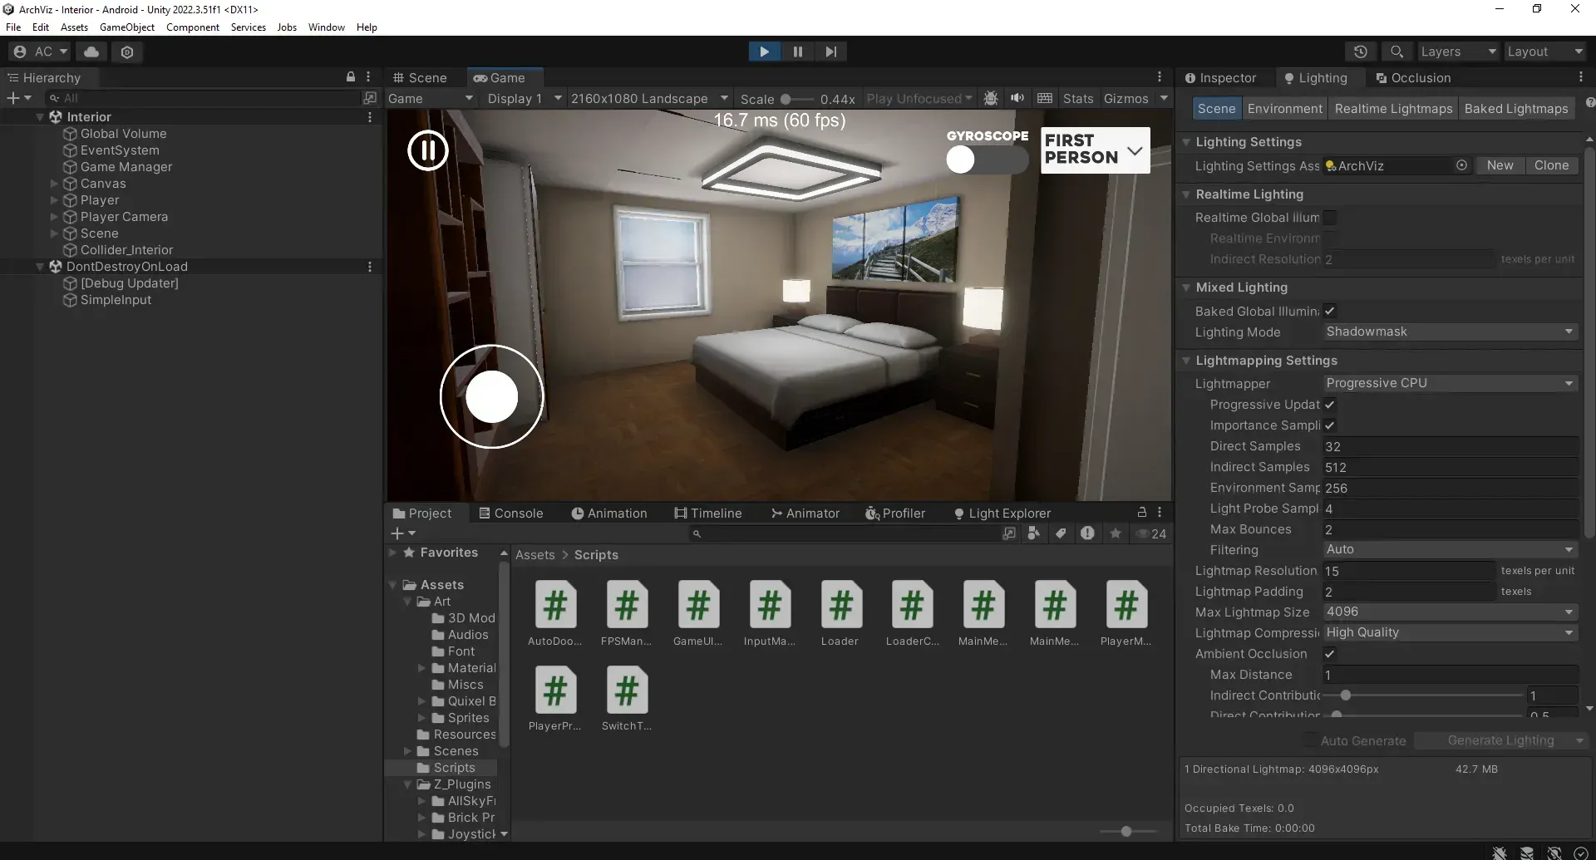
Task: Click the lighting settings asset picker circle
Action: point(1461,165)
